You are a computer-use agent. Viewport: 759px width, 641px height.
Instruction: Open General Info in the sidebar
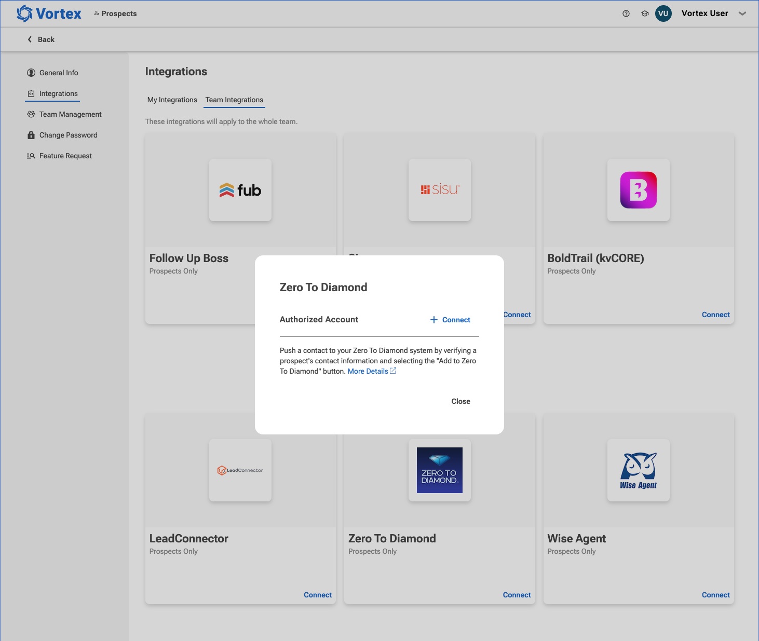point(52,73)
